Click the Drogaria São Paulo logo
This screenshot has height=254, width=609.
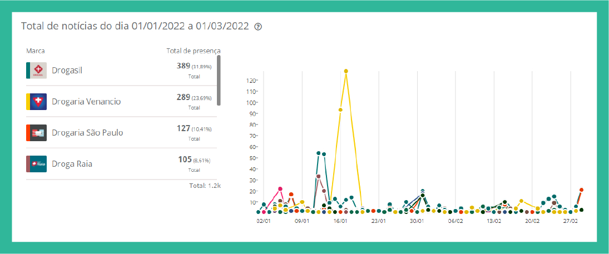click(x=38, y=133)
